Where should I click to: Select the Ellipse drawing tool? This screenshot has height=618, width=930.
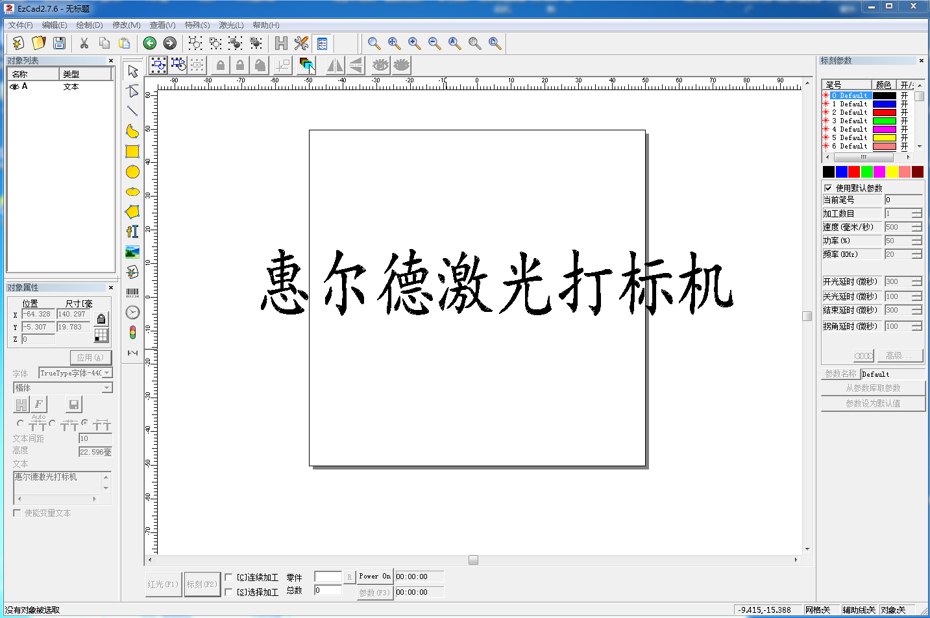coord(132,191)
